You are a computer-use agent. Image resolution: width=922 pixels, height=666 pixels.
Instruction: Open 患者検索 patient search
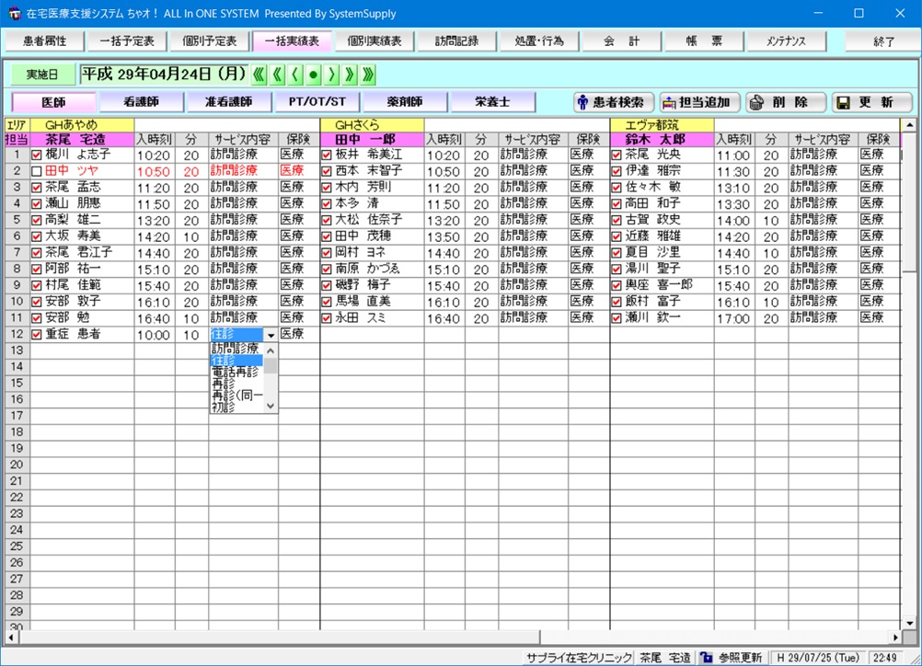tap(614, 102)
